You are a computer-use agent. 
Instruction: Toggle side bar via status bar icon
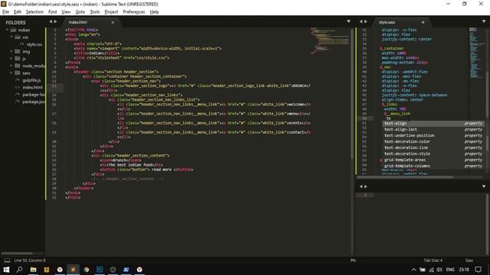click(7, 260)
